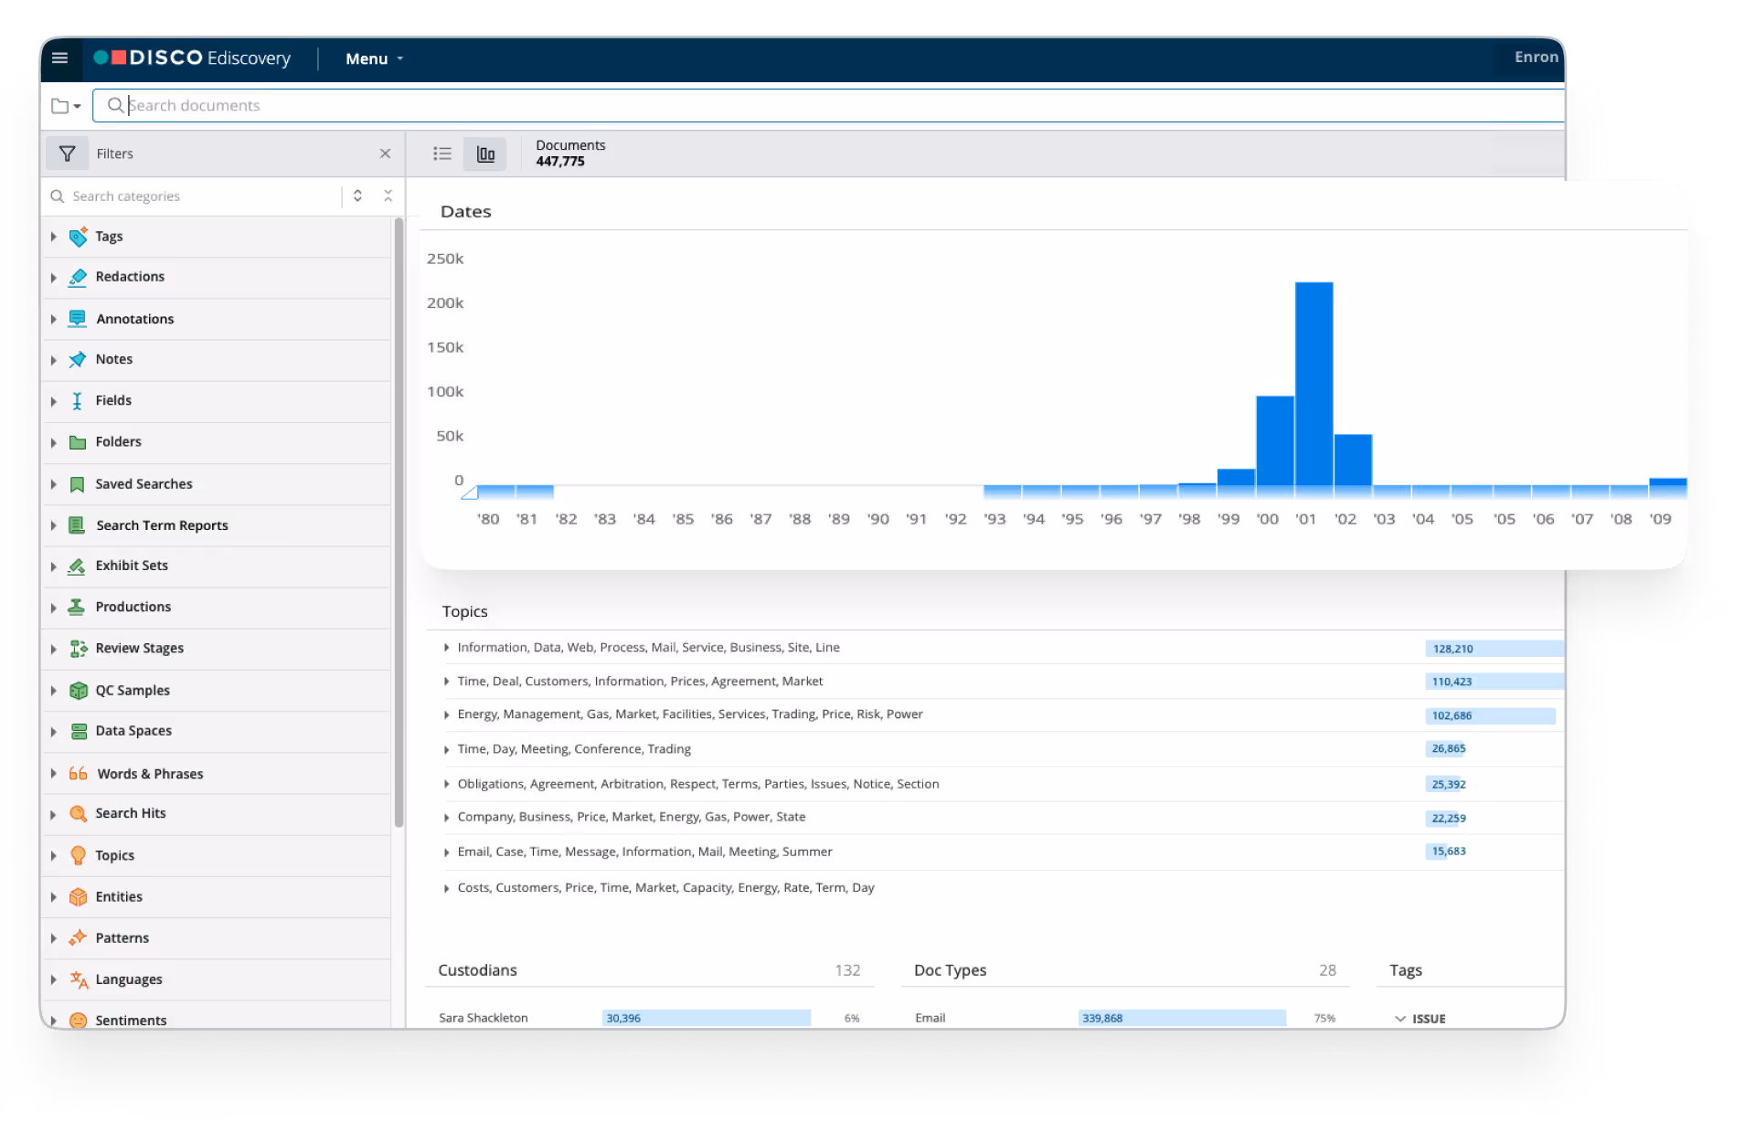The height and width of the screenshot is (1143, 1755).
Task: Expand the Entities filter category
Action: pyautogui.click(x=54, y=897)
